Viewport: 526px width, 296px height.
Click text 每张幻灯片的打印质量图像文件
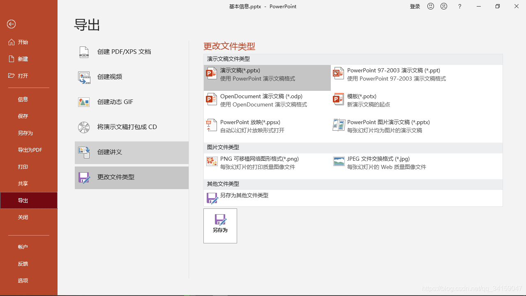click(258, 167)
